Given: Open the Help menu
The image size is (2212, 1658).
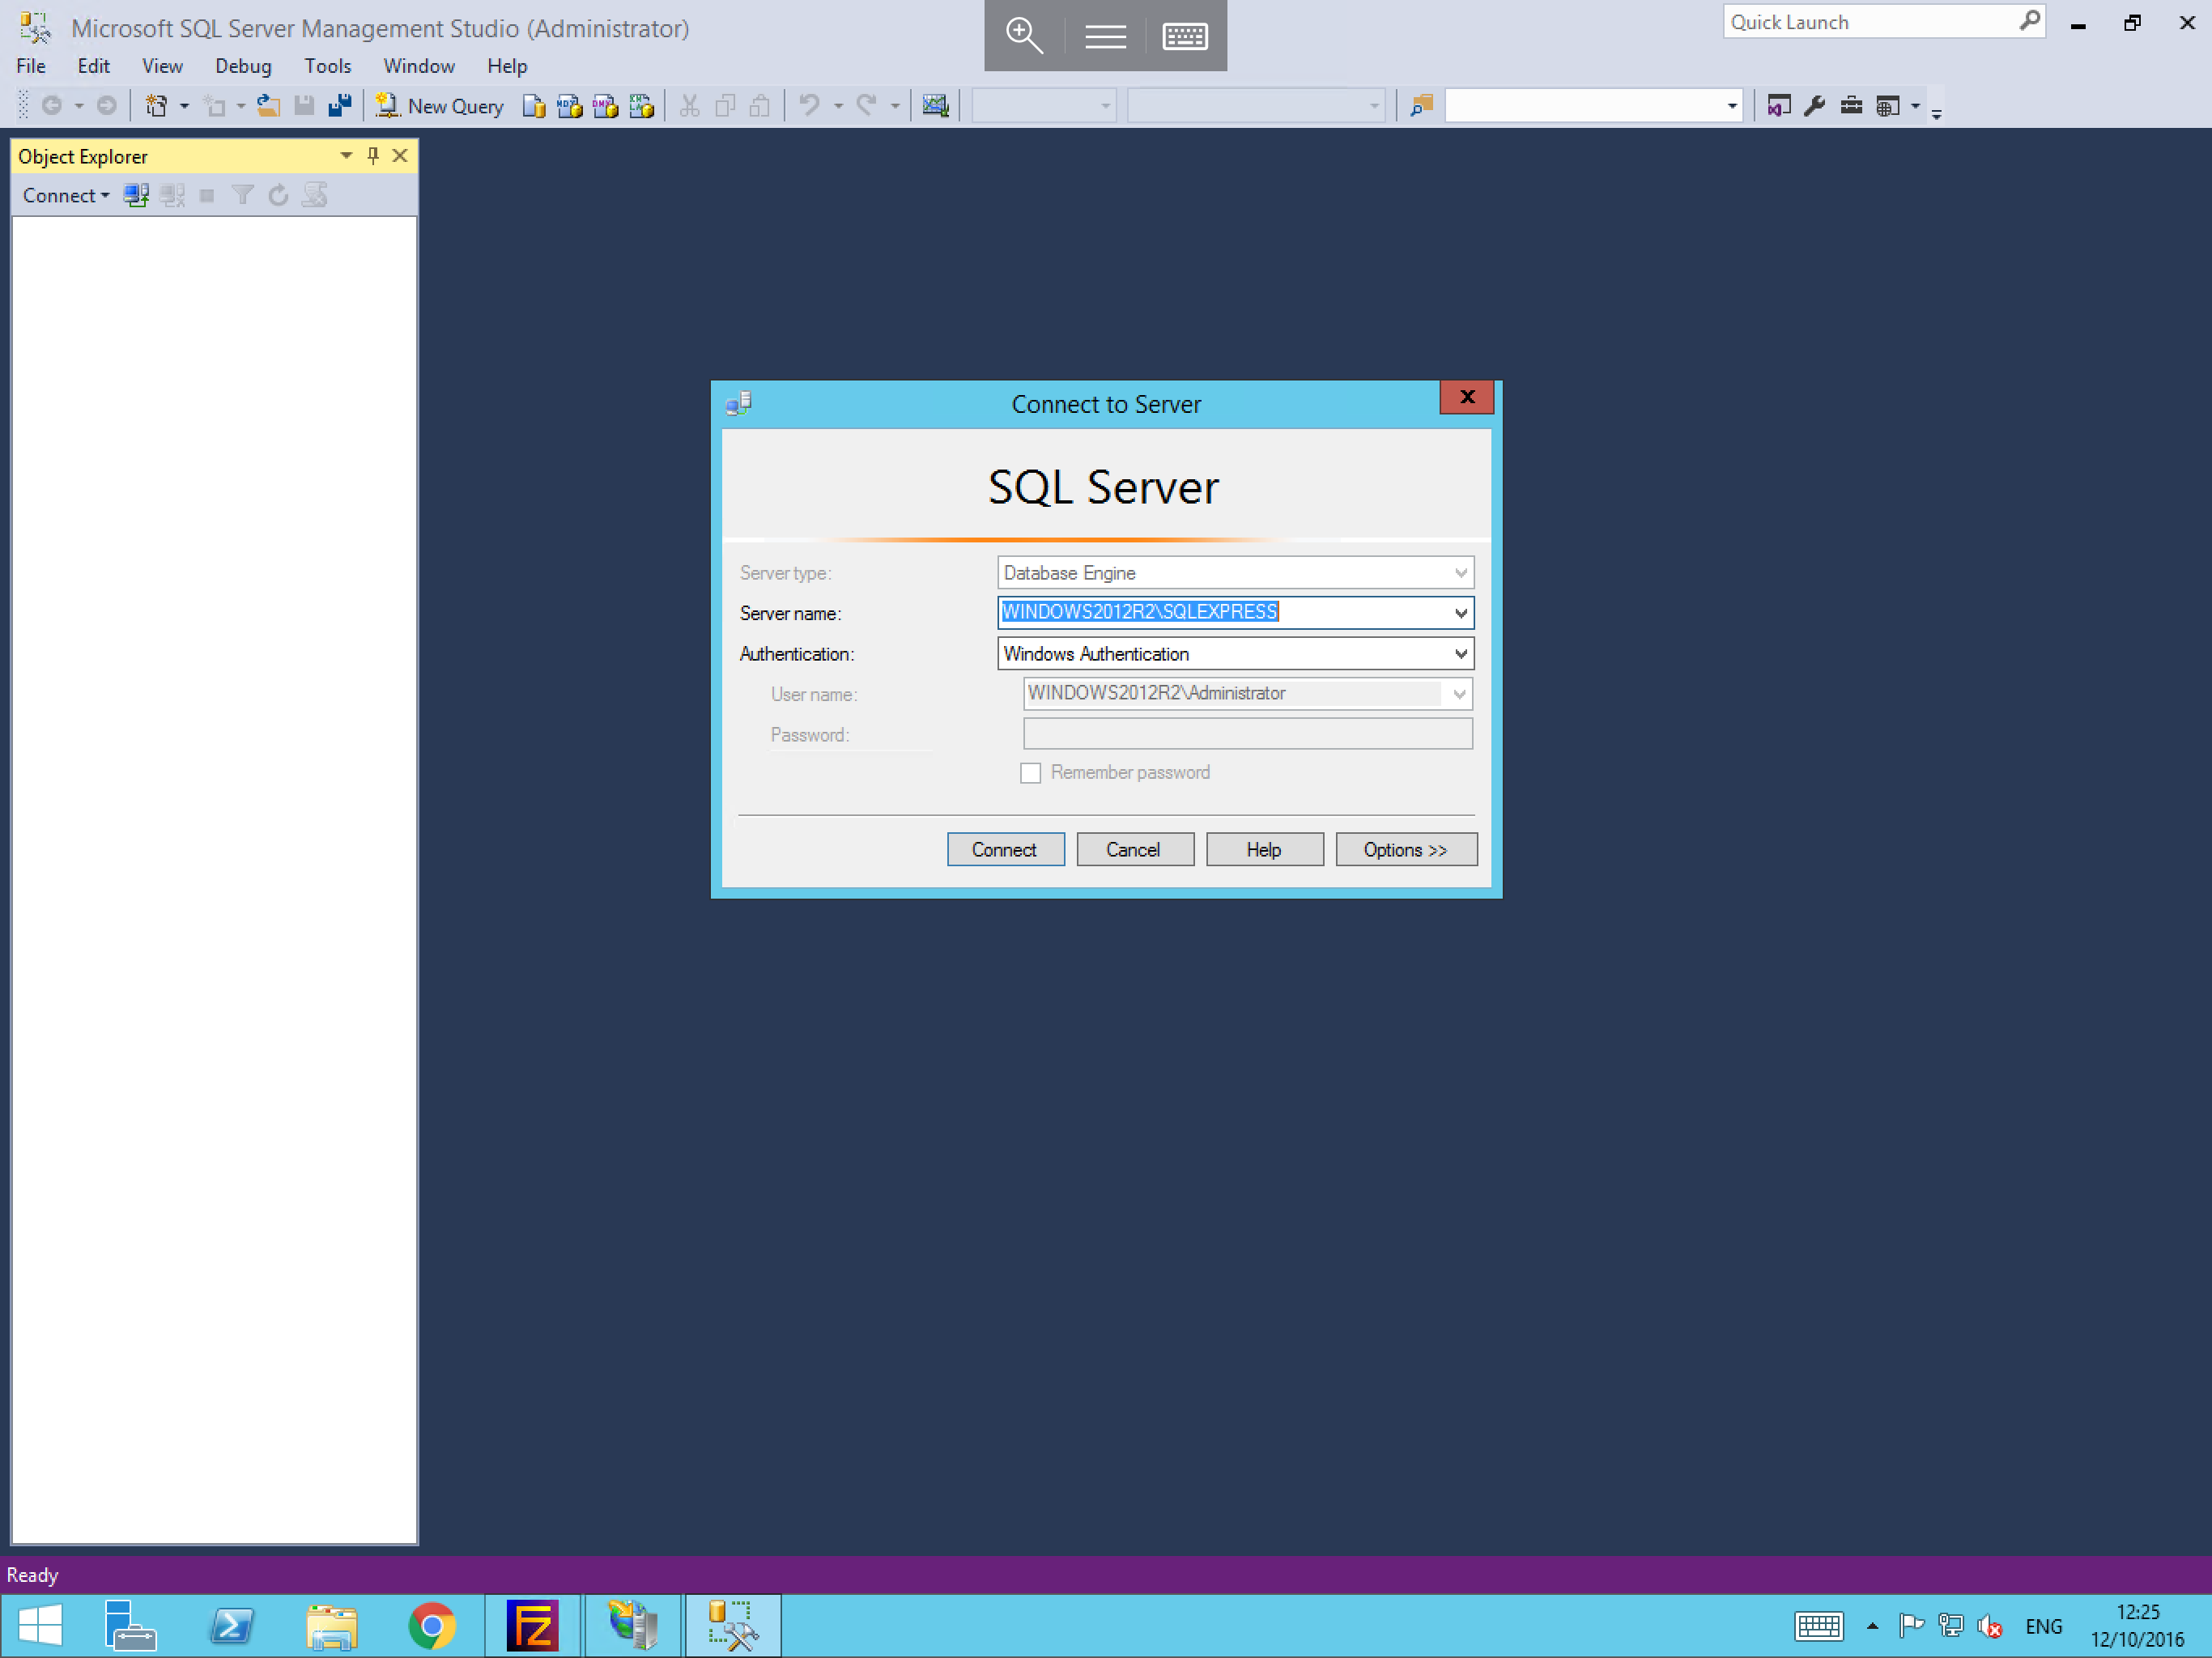Looking at the screenshot, I should point(507,66).
